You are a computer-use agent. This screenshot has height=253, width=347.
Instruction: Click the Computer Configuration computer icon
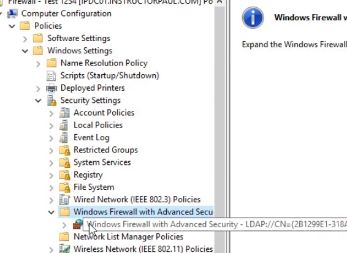pyautogui.click(x=12, y=13)
